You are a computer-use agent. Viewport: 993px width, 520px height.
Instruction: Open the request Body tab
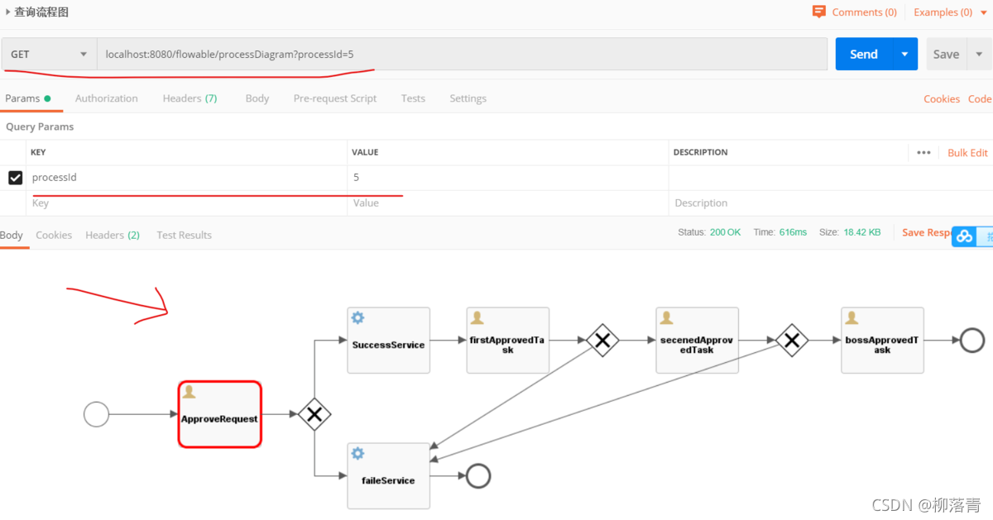tap(257, 98)
